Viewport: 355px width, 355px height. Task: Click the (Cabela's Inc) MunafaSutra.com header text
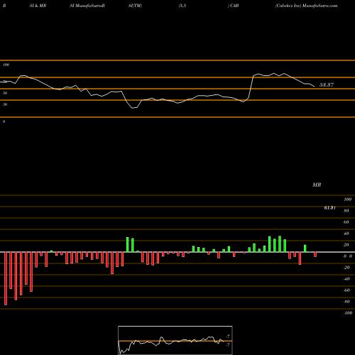pyautogui.click(x=306, y=6)
